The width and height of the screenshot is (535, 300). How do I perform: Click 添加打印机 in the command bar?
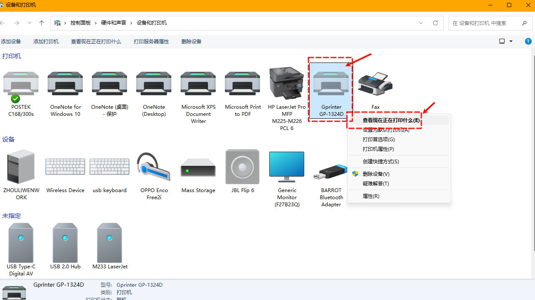coord(46,41)
